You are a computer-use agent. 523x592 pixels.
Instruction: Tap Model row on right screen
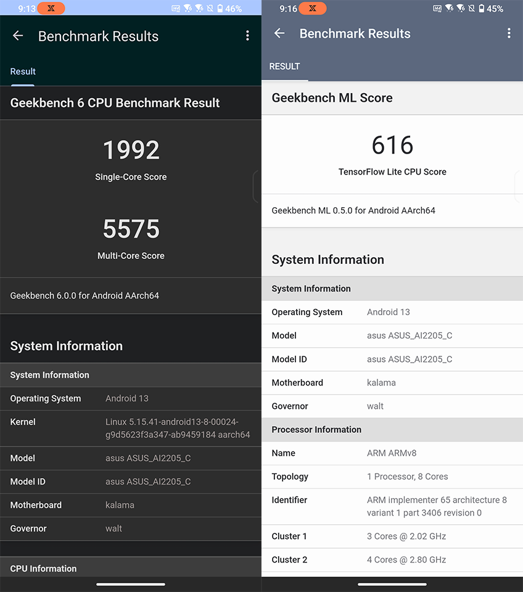tap(392, 335)
